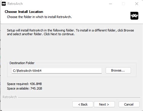This screenshot has width=143, height=111.
Task: Click the 'Destination Folder' group label
Action: (22, 63)
